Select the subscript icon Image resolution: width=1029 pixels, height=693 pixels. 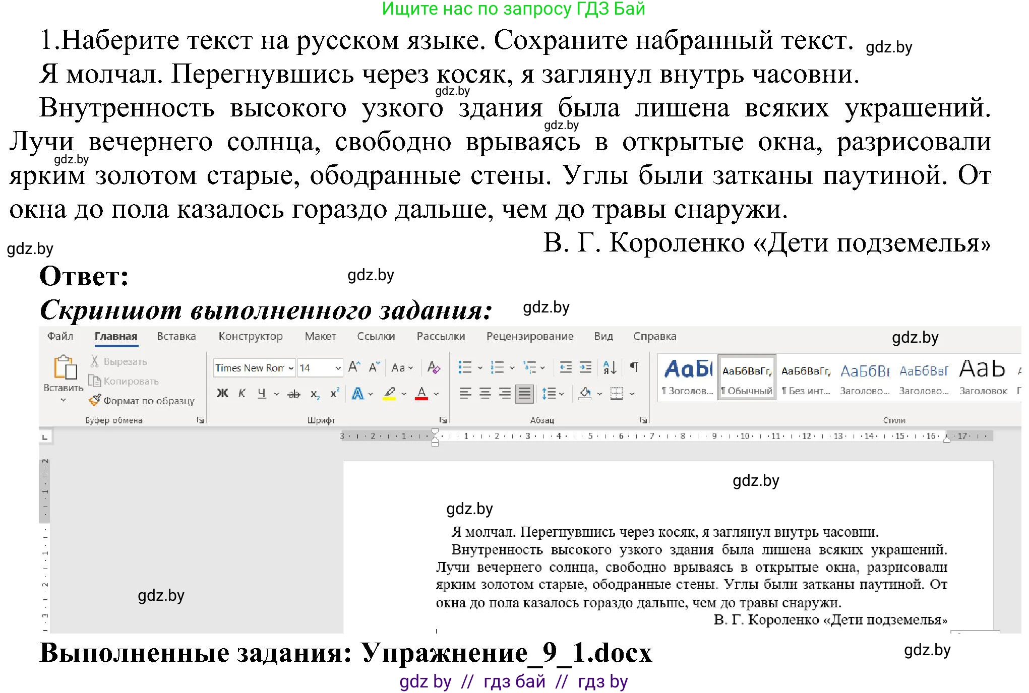point(316,394)
